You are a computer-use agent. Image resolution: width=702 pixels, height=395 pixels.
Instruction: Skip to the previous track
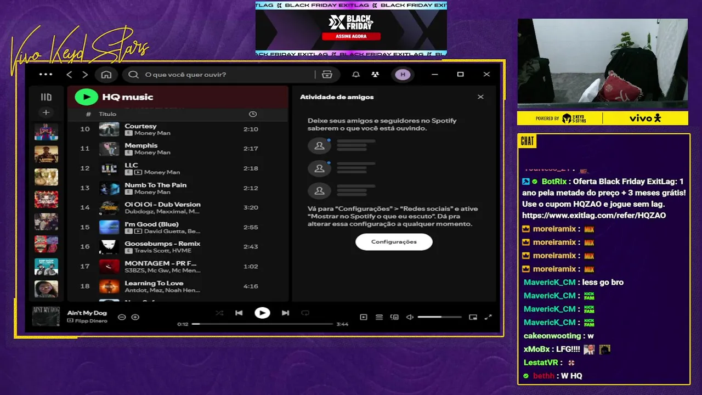239,313
